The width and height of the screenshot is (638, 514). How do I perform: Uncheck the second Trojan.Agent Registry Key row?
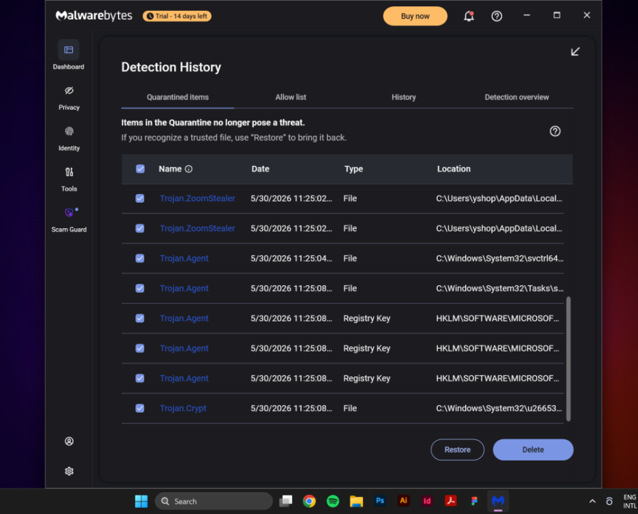[x=140, y=348]
